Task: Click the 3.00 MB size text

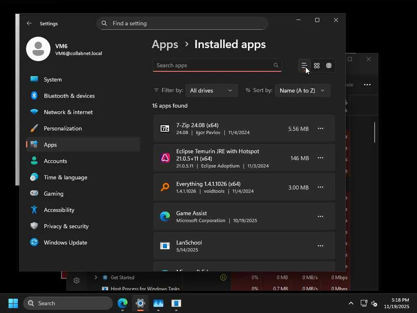Action: (x=298, y=187)
